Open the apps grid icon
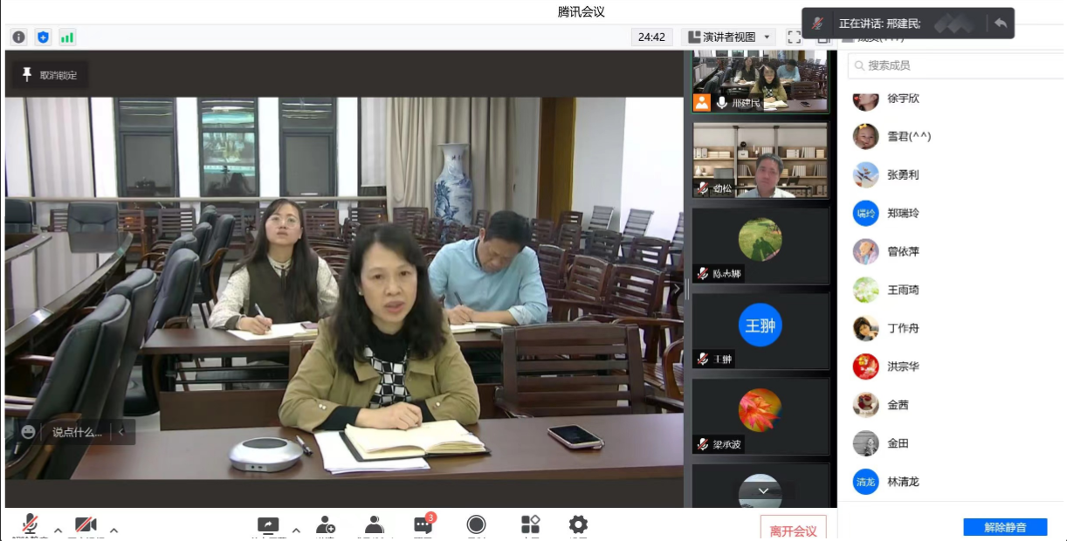 point(530,524)
